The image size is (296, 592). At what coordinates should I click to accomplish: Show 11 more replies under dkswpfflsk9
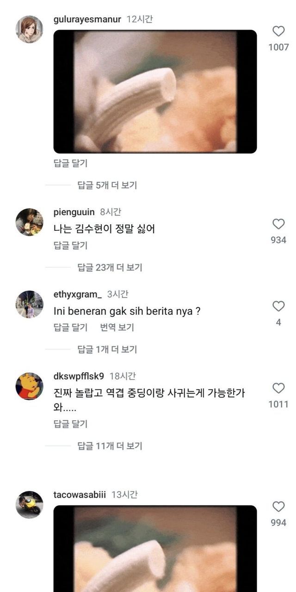click(x=109, y=446)
